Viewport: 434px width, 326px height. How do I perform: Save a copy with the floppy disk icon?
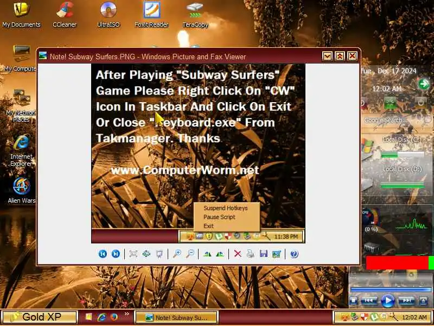tap(264, 254)
